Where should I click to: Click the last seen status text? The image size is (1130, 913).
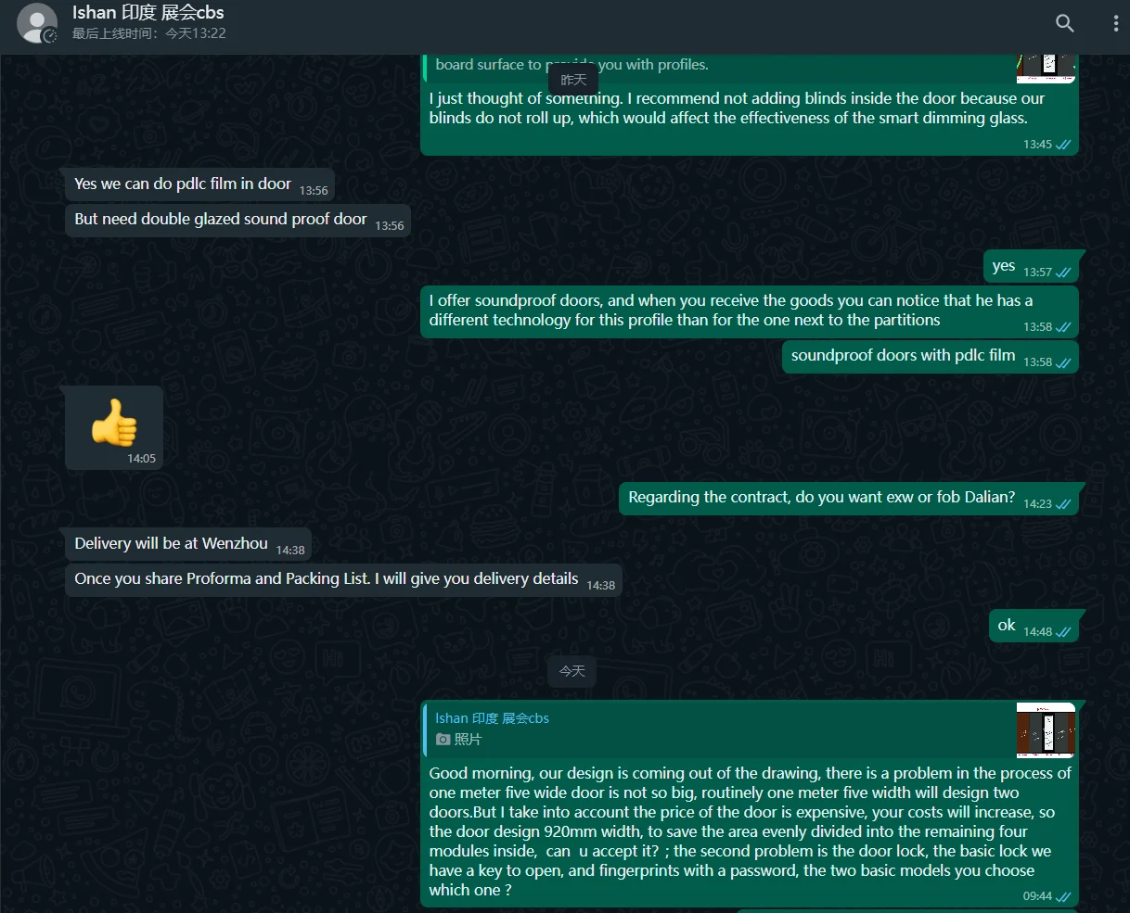pyautogui.click(x=149, y=33)
